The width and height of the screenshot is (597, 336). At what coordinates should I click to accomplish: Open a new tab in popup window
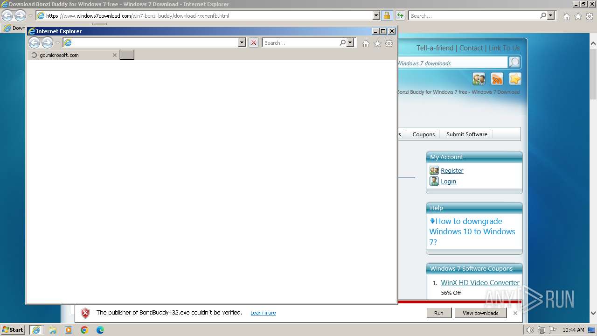point(127,55)
